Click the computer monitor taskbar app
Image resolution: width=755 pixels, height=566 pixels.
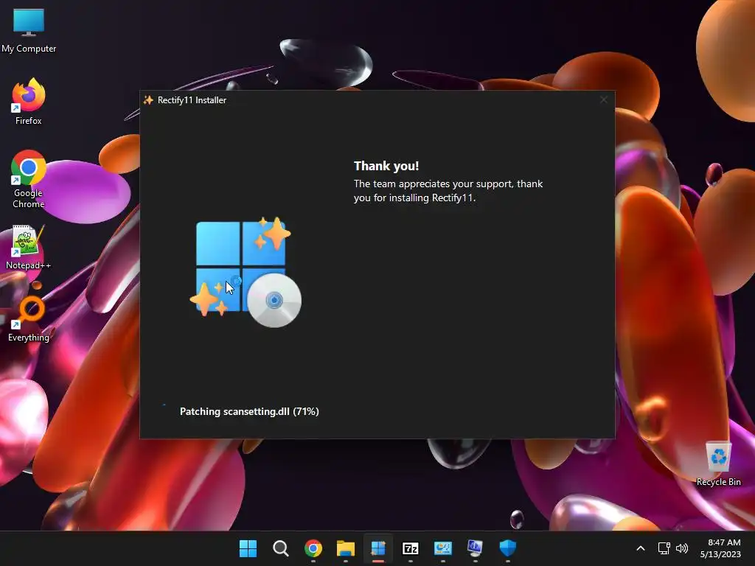point(476,548)
